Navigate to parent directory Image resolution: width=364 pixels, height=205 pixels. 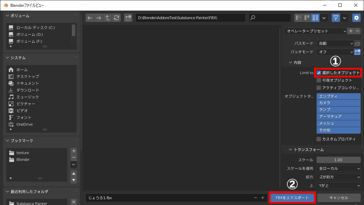[107, 18]
